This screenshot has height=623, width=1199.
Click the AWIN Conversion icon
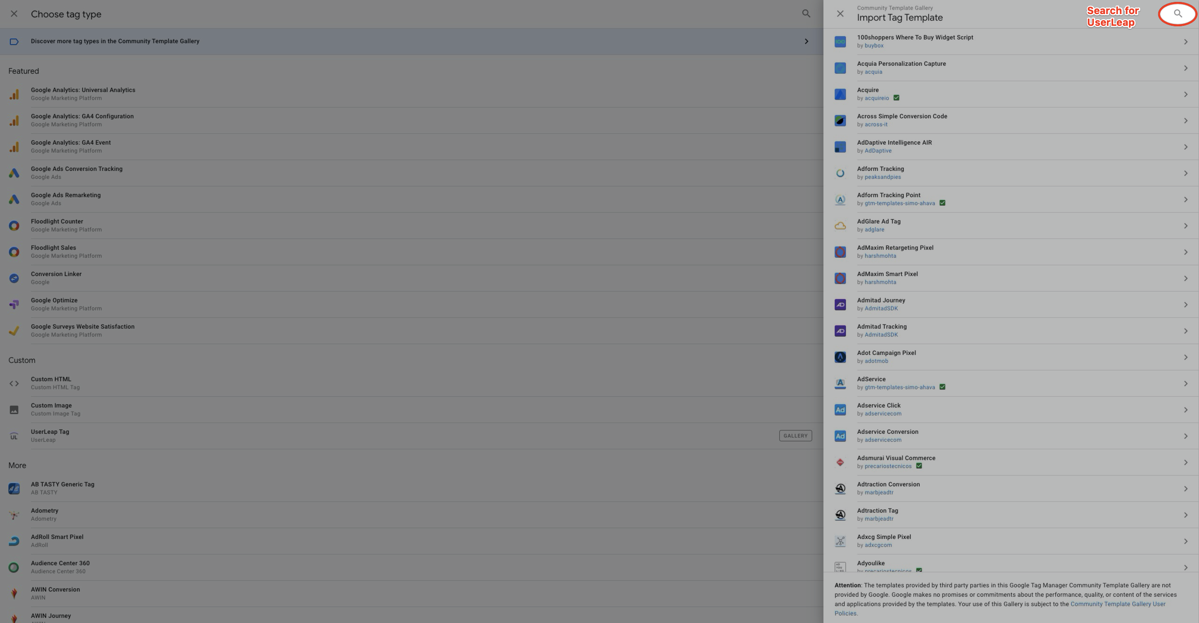coord(14,594)
